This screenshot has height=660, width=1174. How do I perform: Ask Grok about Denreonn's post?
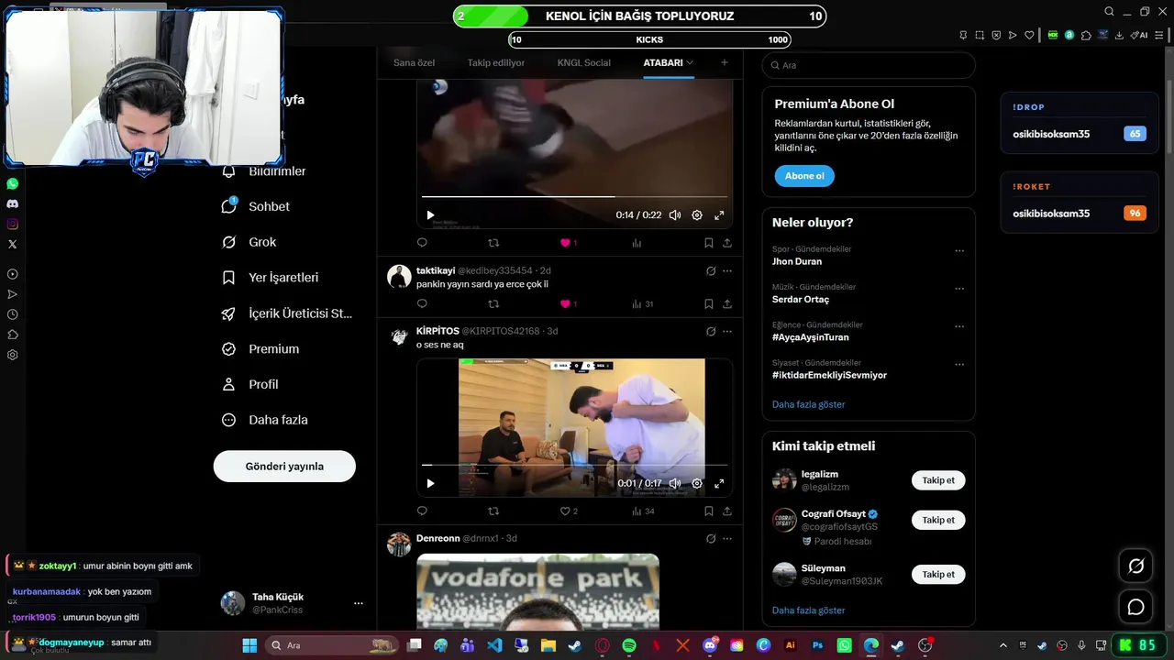click(711, 538)
